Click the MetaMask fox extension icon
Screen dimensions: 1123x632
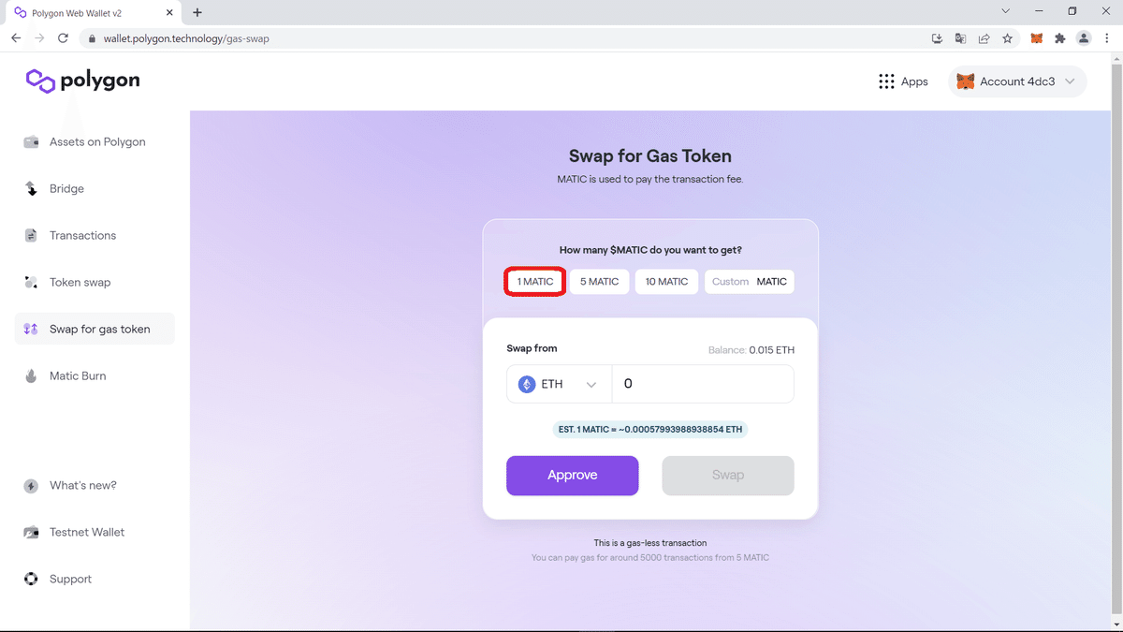[1037, 38]
